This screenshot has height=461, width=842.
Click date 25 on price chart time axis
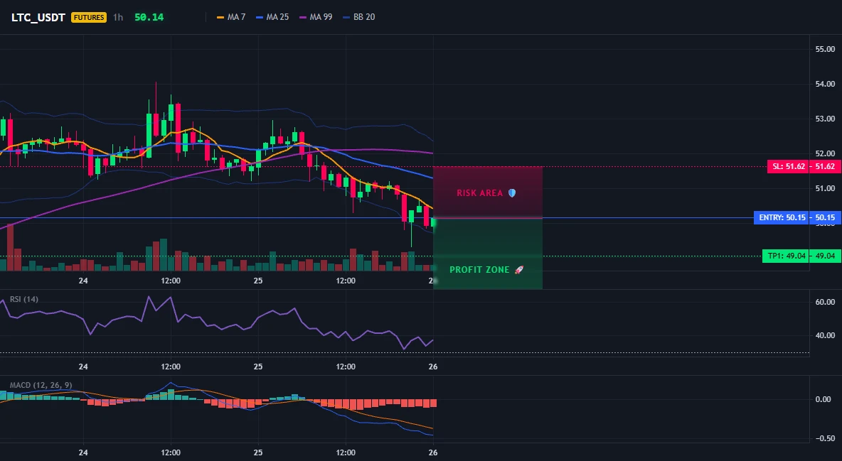pyautogui.click(x=257, y=281)
